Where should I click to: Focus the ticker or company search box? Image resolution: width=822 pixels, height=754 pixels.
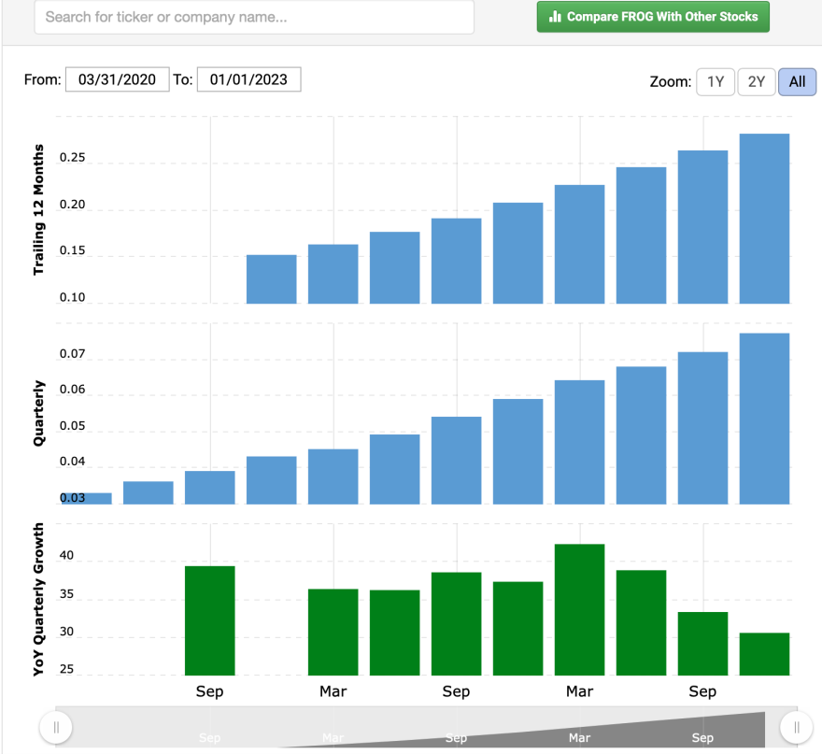click(x=254, y=18)
